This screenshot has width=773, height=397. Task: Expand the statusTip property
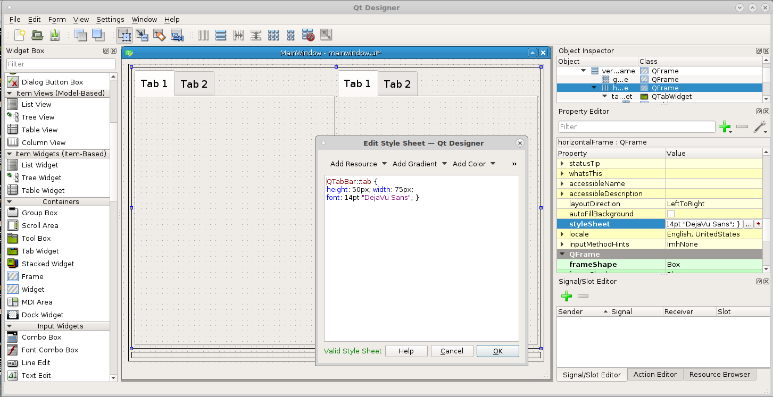tap(562, 163)
